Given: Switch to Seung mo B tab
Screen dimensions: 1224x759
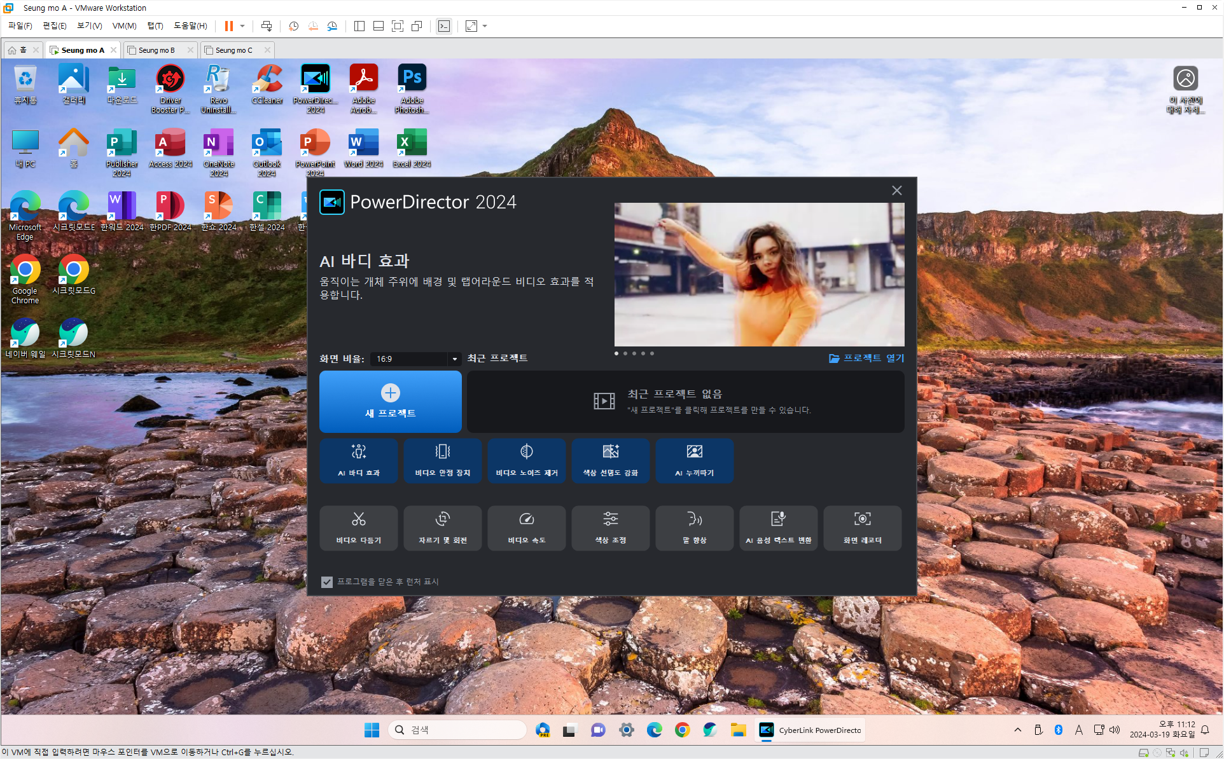Looking at the screenshot, I should (x=156, y=50).
